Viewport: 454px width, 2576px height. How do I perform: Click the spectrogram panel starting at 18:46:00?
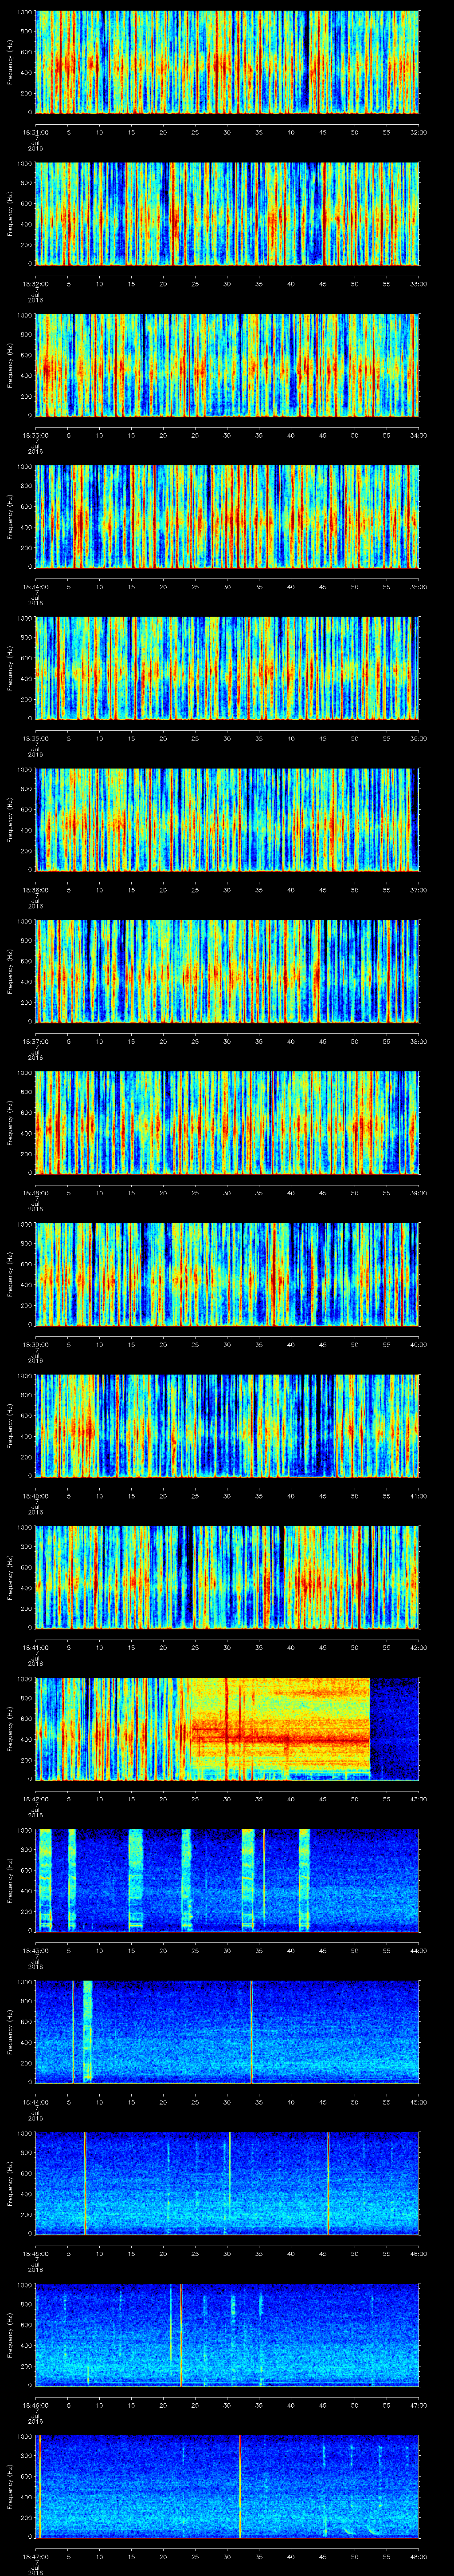[x=227, y=2334]
